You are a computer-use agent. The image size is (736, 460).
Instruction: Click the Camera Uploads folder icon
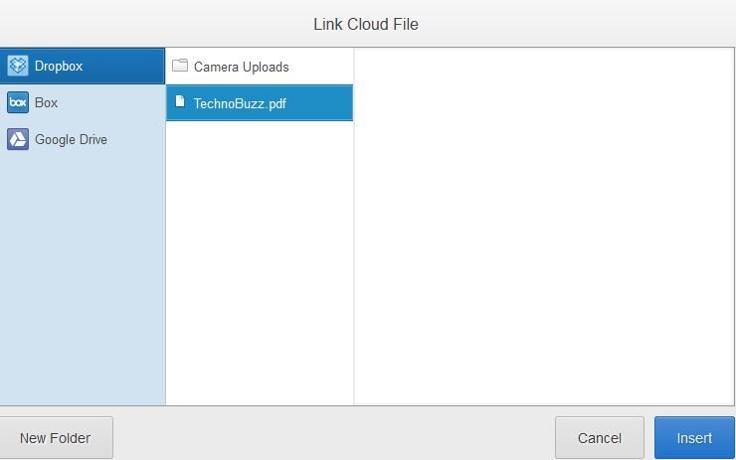180,66
